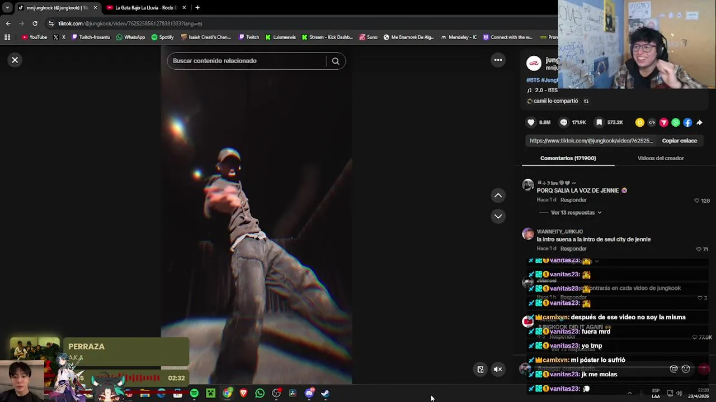
Task: Close the TikTok video viewer with X
Action: 15,60
